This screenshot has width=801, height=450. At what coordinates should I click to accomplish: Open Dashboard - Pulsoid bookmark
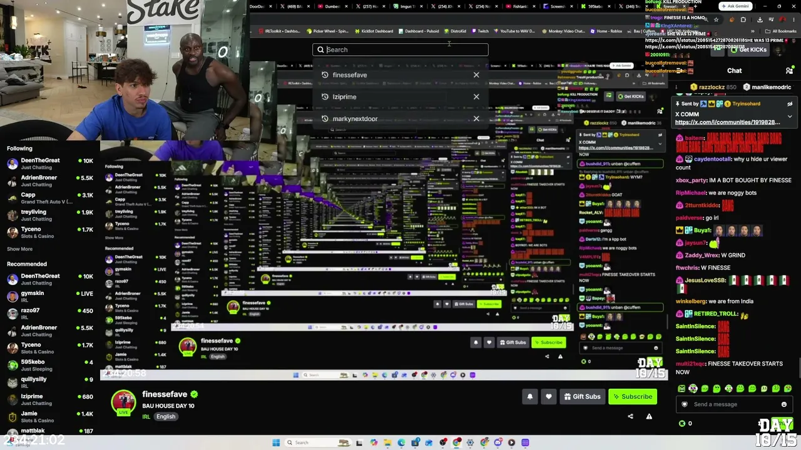click(419, 31)
